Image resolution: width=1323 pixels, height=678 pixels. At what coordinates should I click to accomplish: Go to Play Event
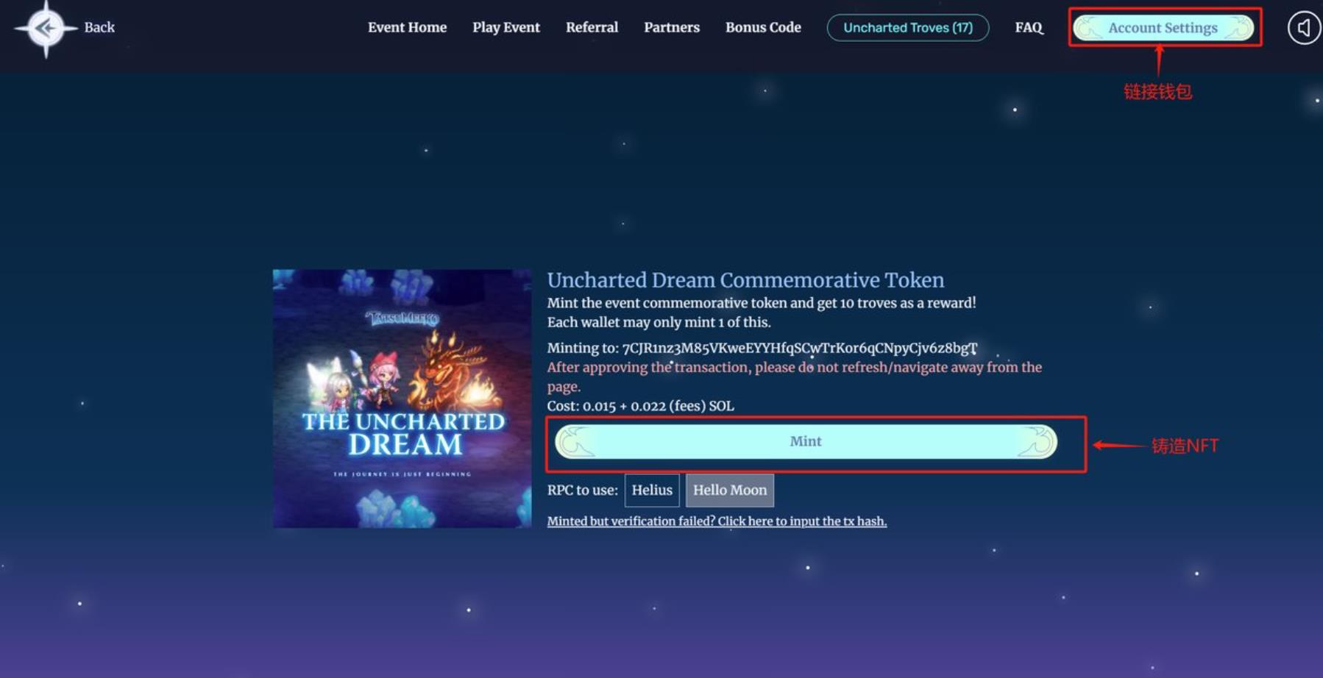(x=506, y=27)
